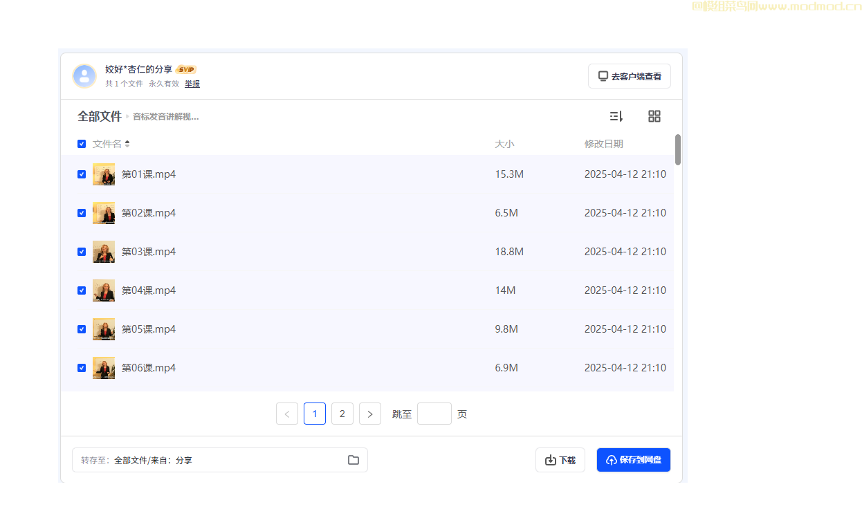Click the 9.8M size value

click(x=506, y=329)
